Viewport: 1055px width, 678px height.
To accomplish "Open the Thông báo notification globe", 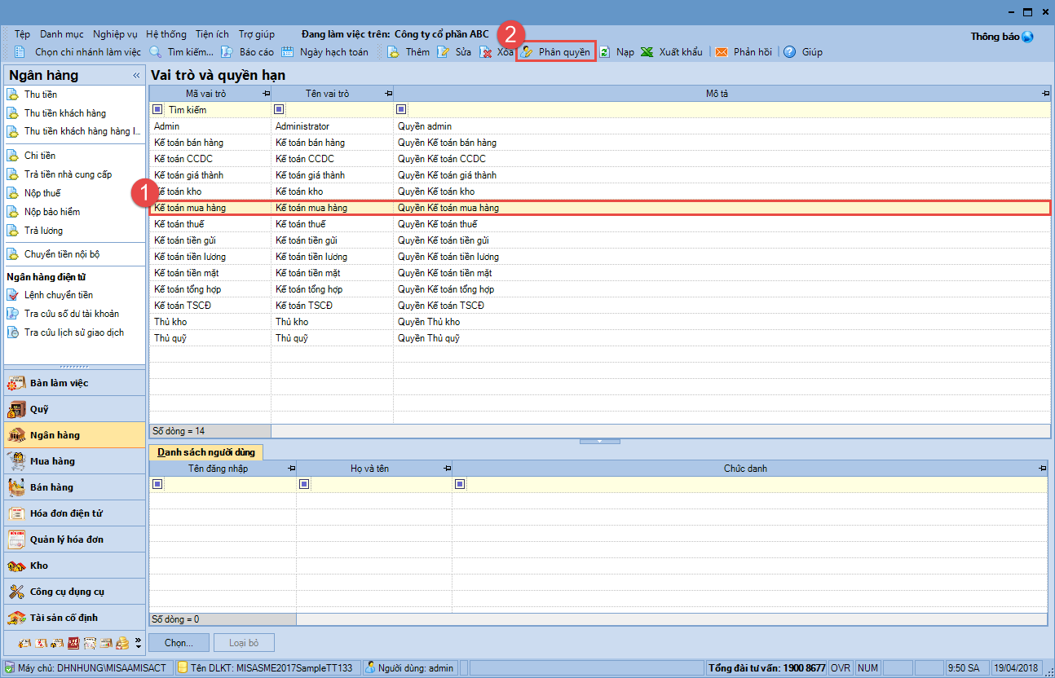I will pos(1027,37).
